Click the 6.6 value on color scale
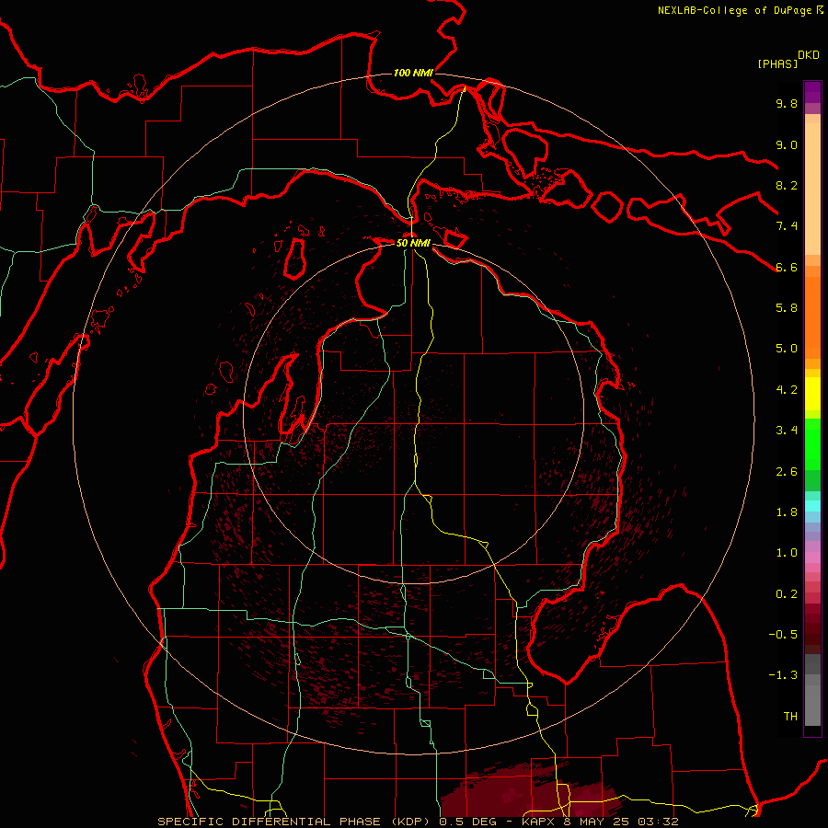The width and height of the screenshot is (828, 828). coord(787,267)
